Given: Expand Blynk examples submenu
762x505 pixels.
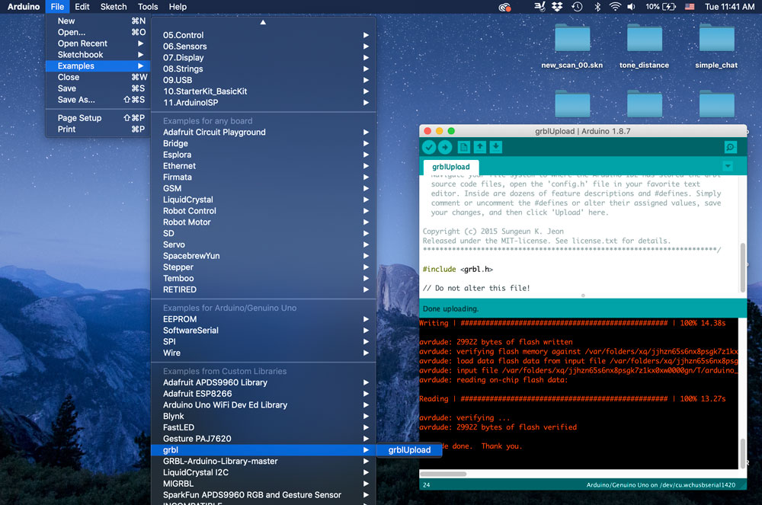Looking at the screenshot, I should [x=264, y=416].
